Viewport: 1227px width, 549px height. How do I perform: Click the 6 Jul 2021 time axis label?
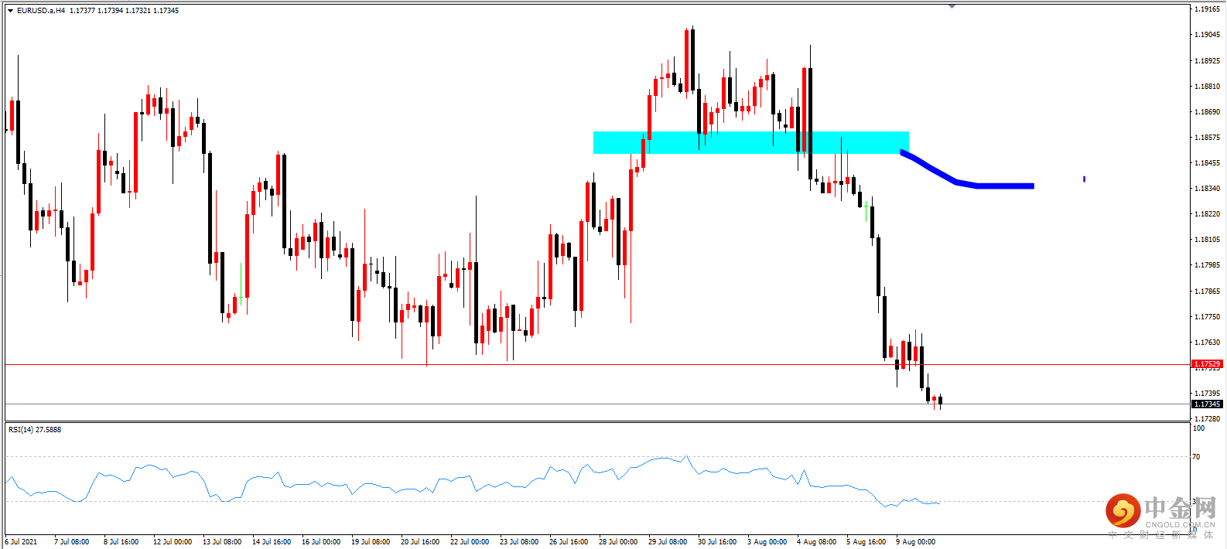coord(22,541)
